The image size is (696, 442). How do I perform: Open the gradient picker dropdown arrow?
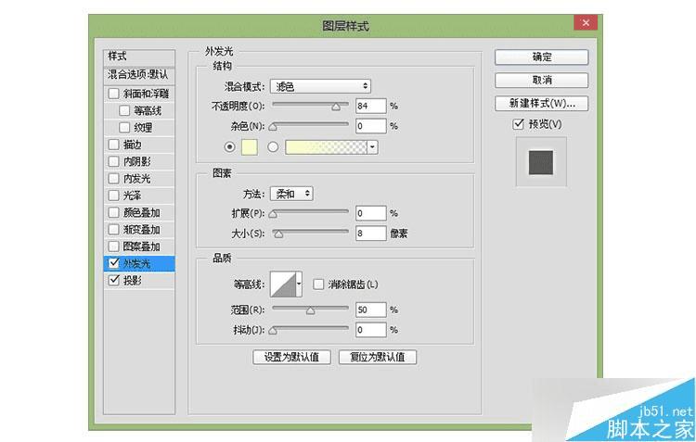pos(372,147)
